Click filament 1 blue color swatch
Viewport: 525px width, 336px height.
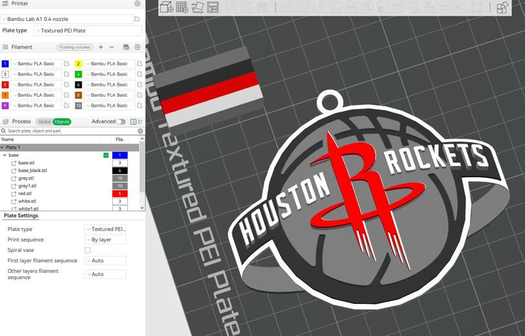point(5,64)
